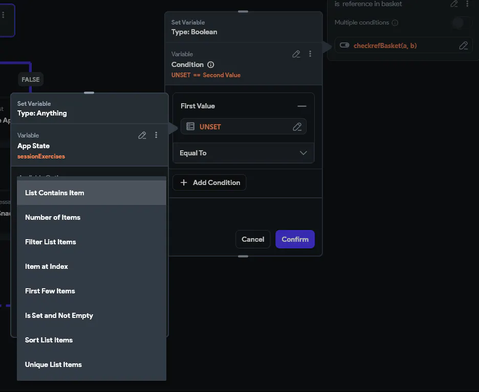Pick Filter List Items option
Screen dimensions: 479x392
[x=92, y=242]
